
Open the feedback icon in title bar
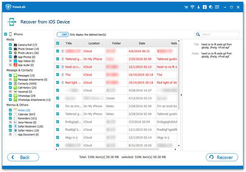[217, 7]
